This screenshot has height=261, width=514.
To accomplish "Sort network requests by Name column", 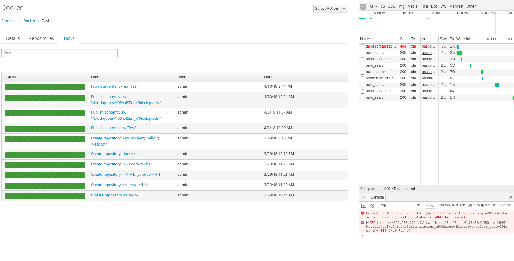I will (379, 39).
